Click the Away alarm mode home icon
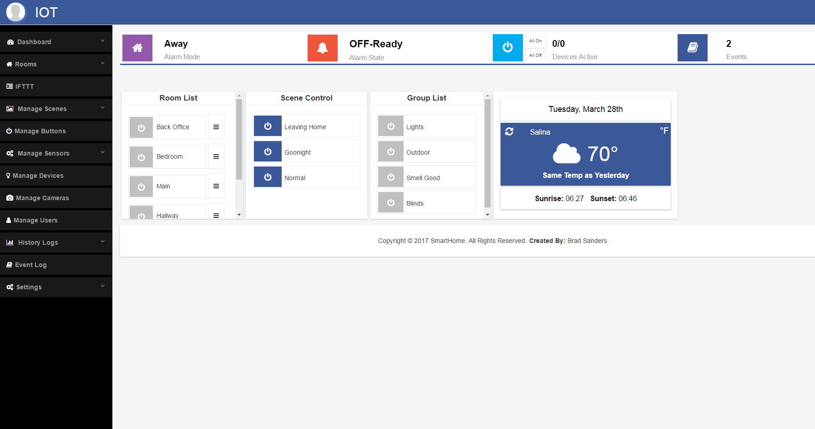This screenshot has width=815, height=429. pos(137,48)
